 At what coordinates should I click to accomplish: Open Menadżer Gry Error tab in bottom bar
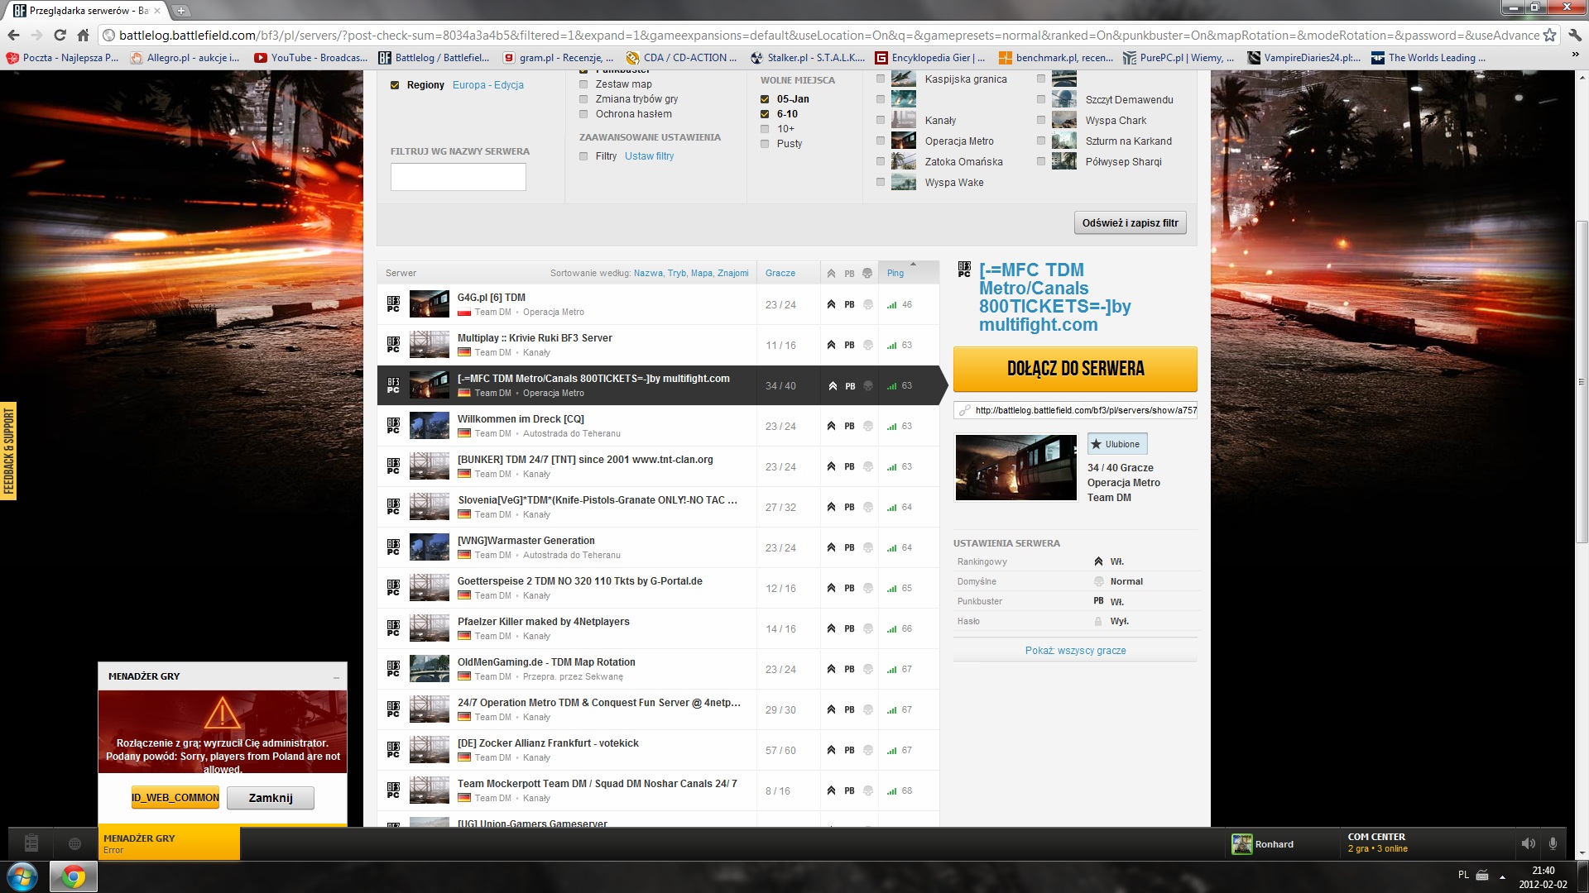(x=169, y=843)
